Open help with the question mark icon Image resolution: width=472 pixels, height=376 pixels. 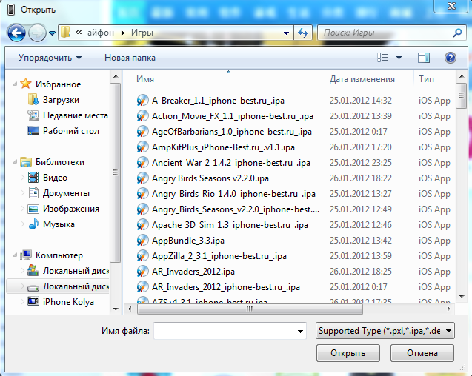pos(451,58)
